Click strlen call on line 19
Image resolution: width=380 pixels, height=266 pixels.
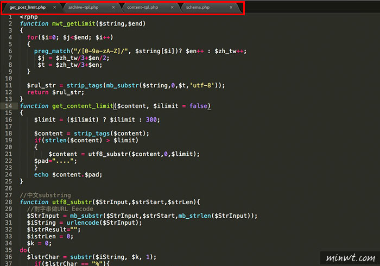(x=55, y=140)
